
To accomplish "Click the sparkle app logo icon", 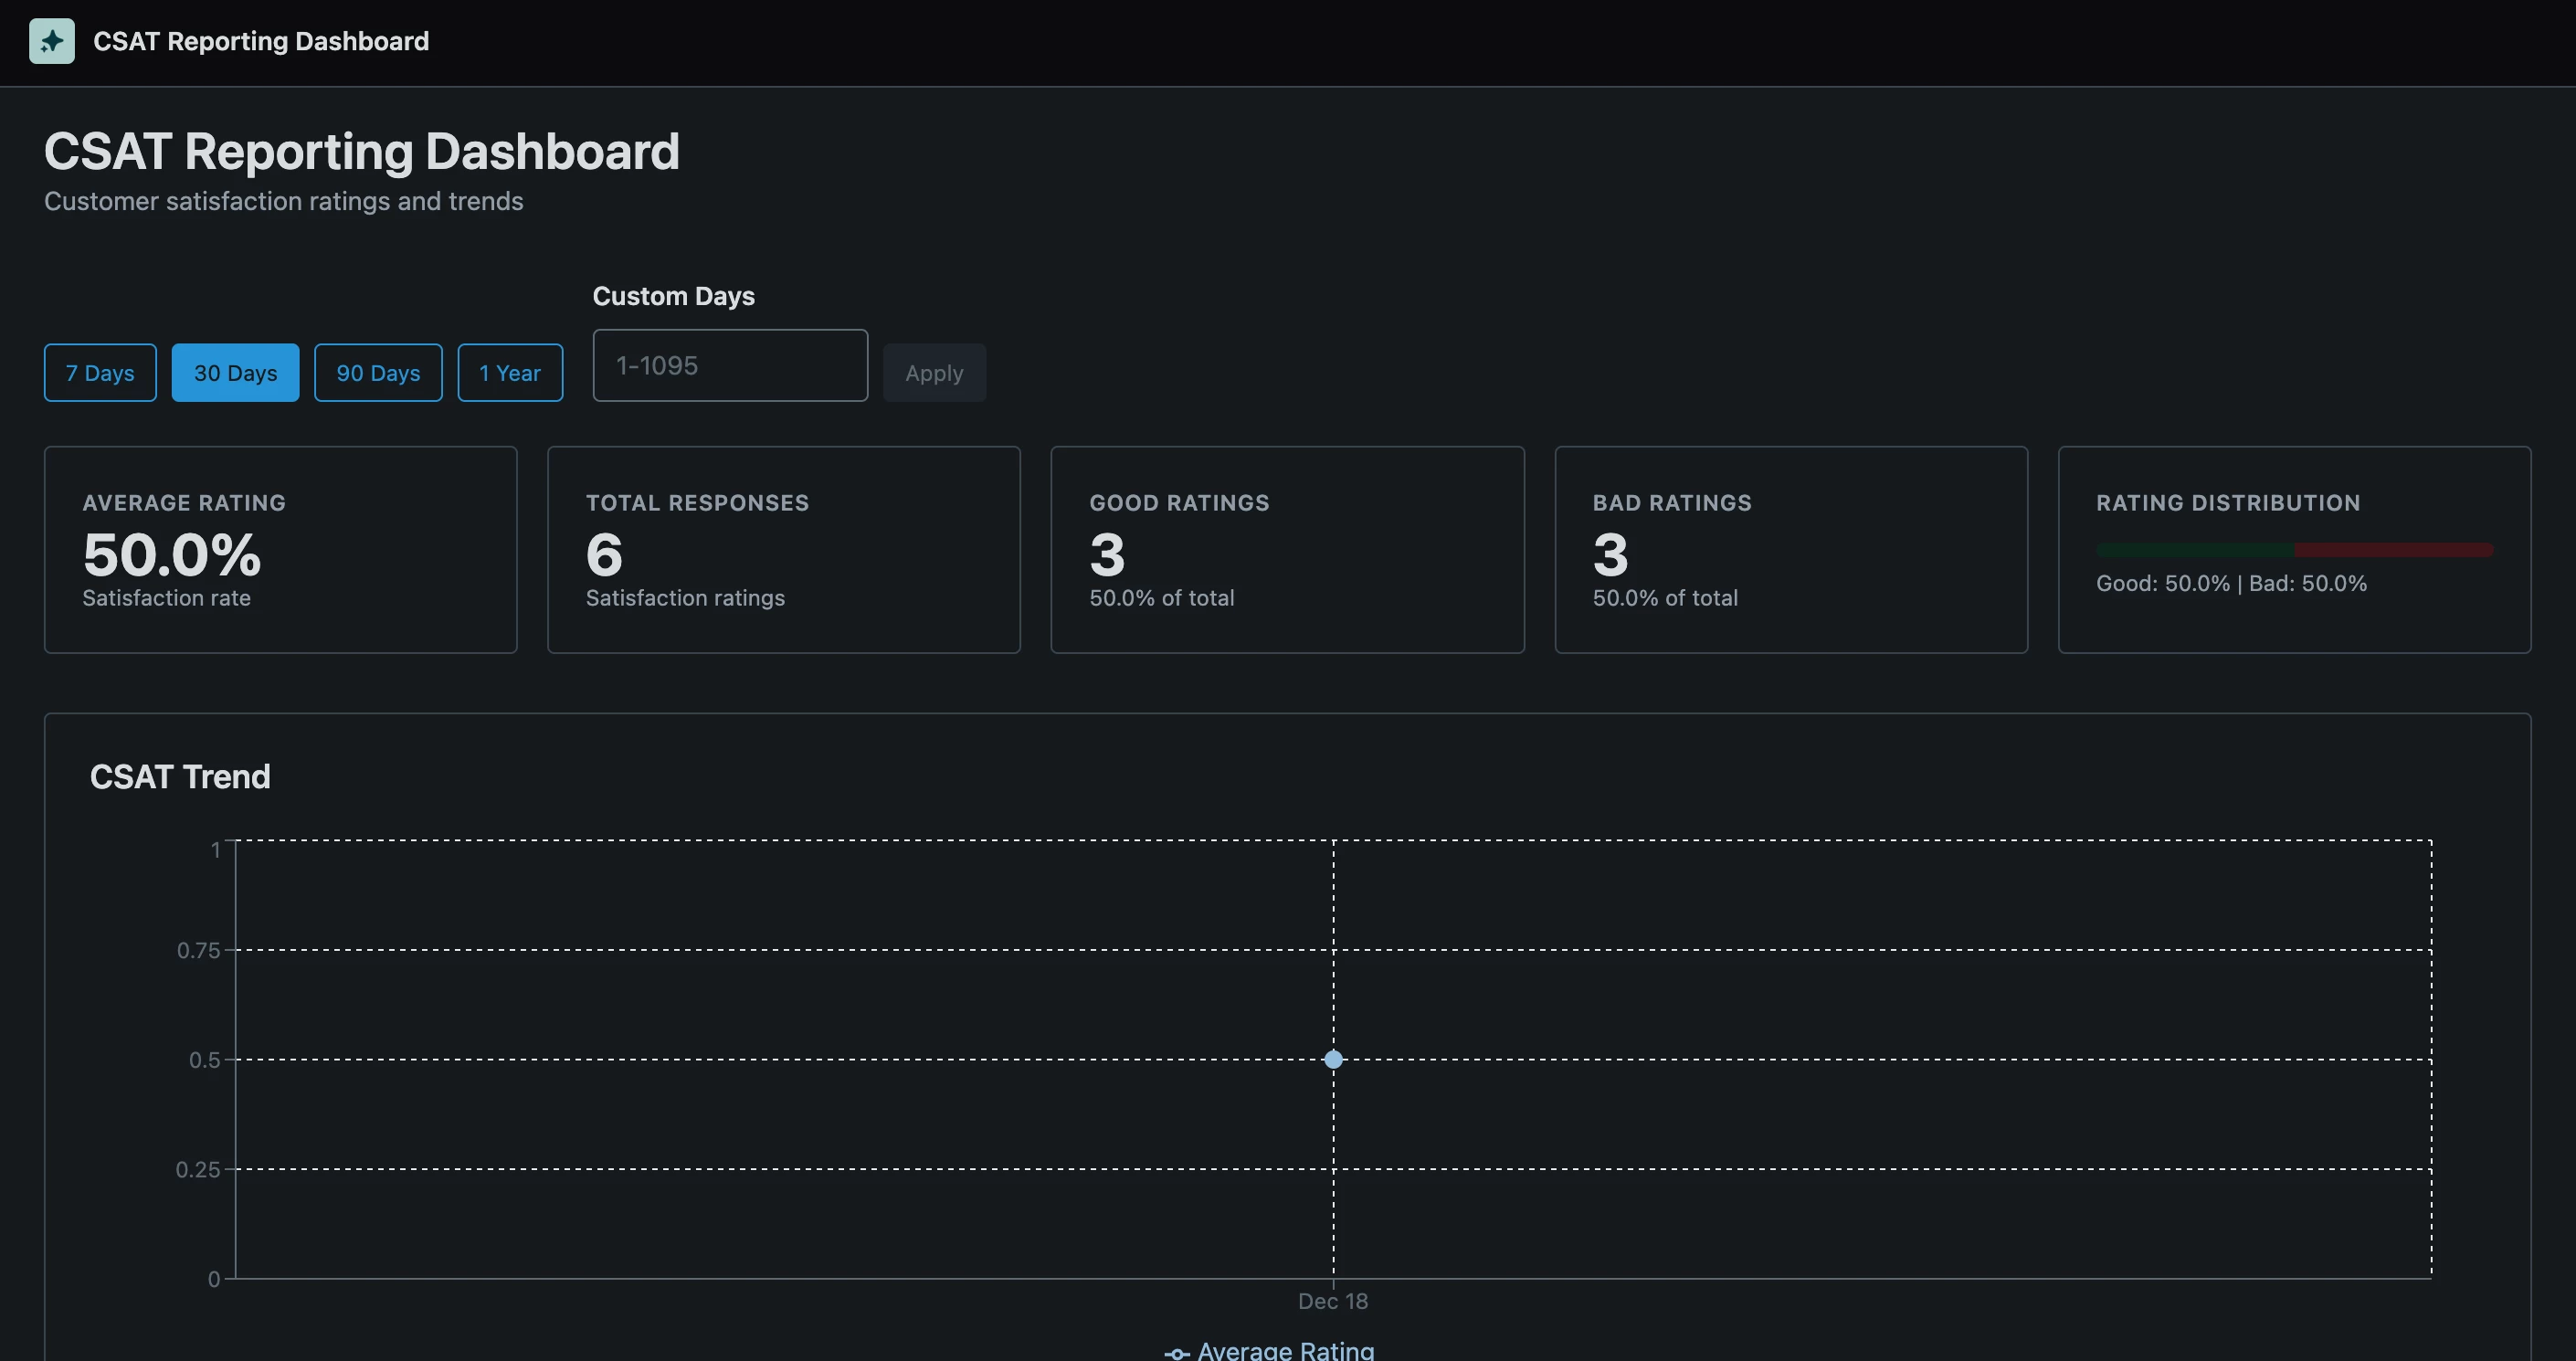I will (x=52, y=41).
